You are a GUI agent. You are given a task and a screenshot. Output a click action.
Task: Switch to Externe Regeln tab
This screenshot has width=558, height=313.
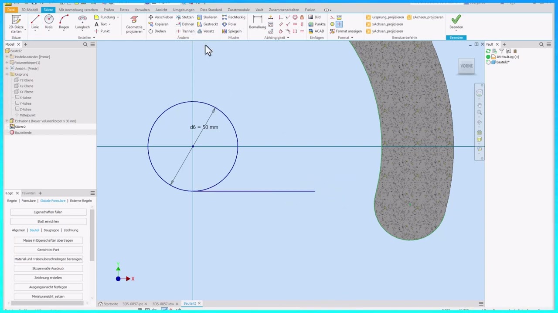[x=81, y=201]
